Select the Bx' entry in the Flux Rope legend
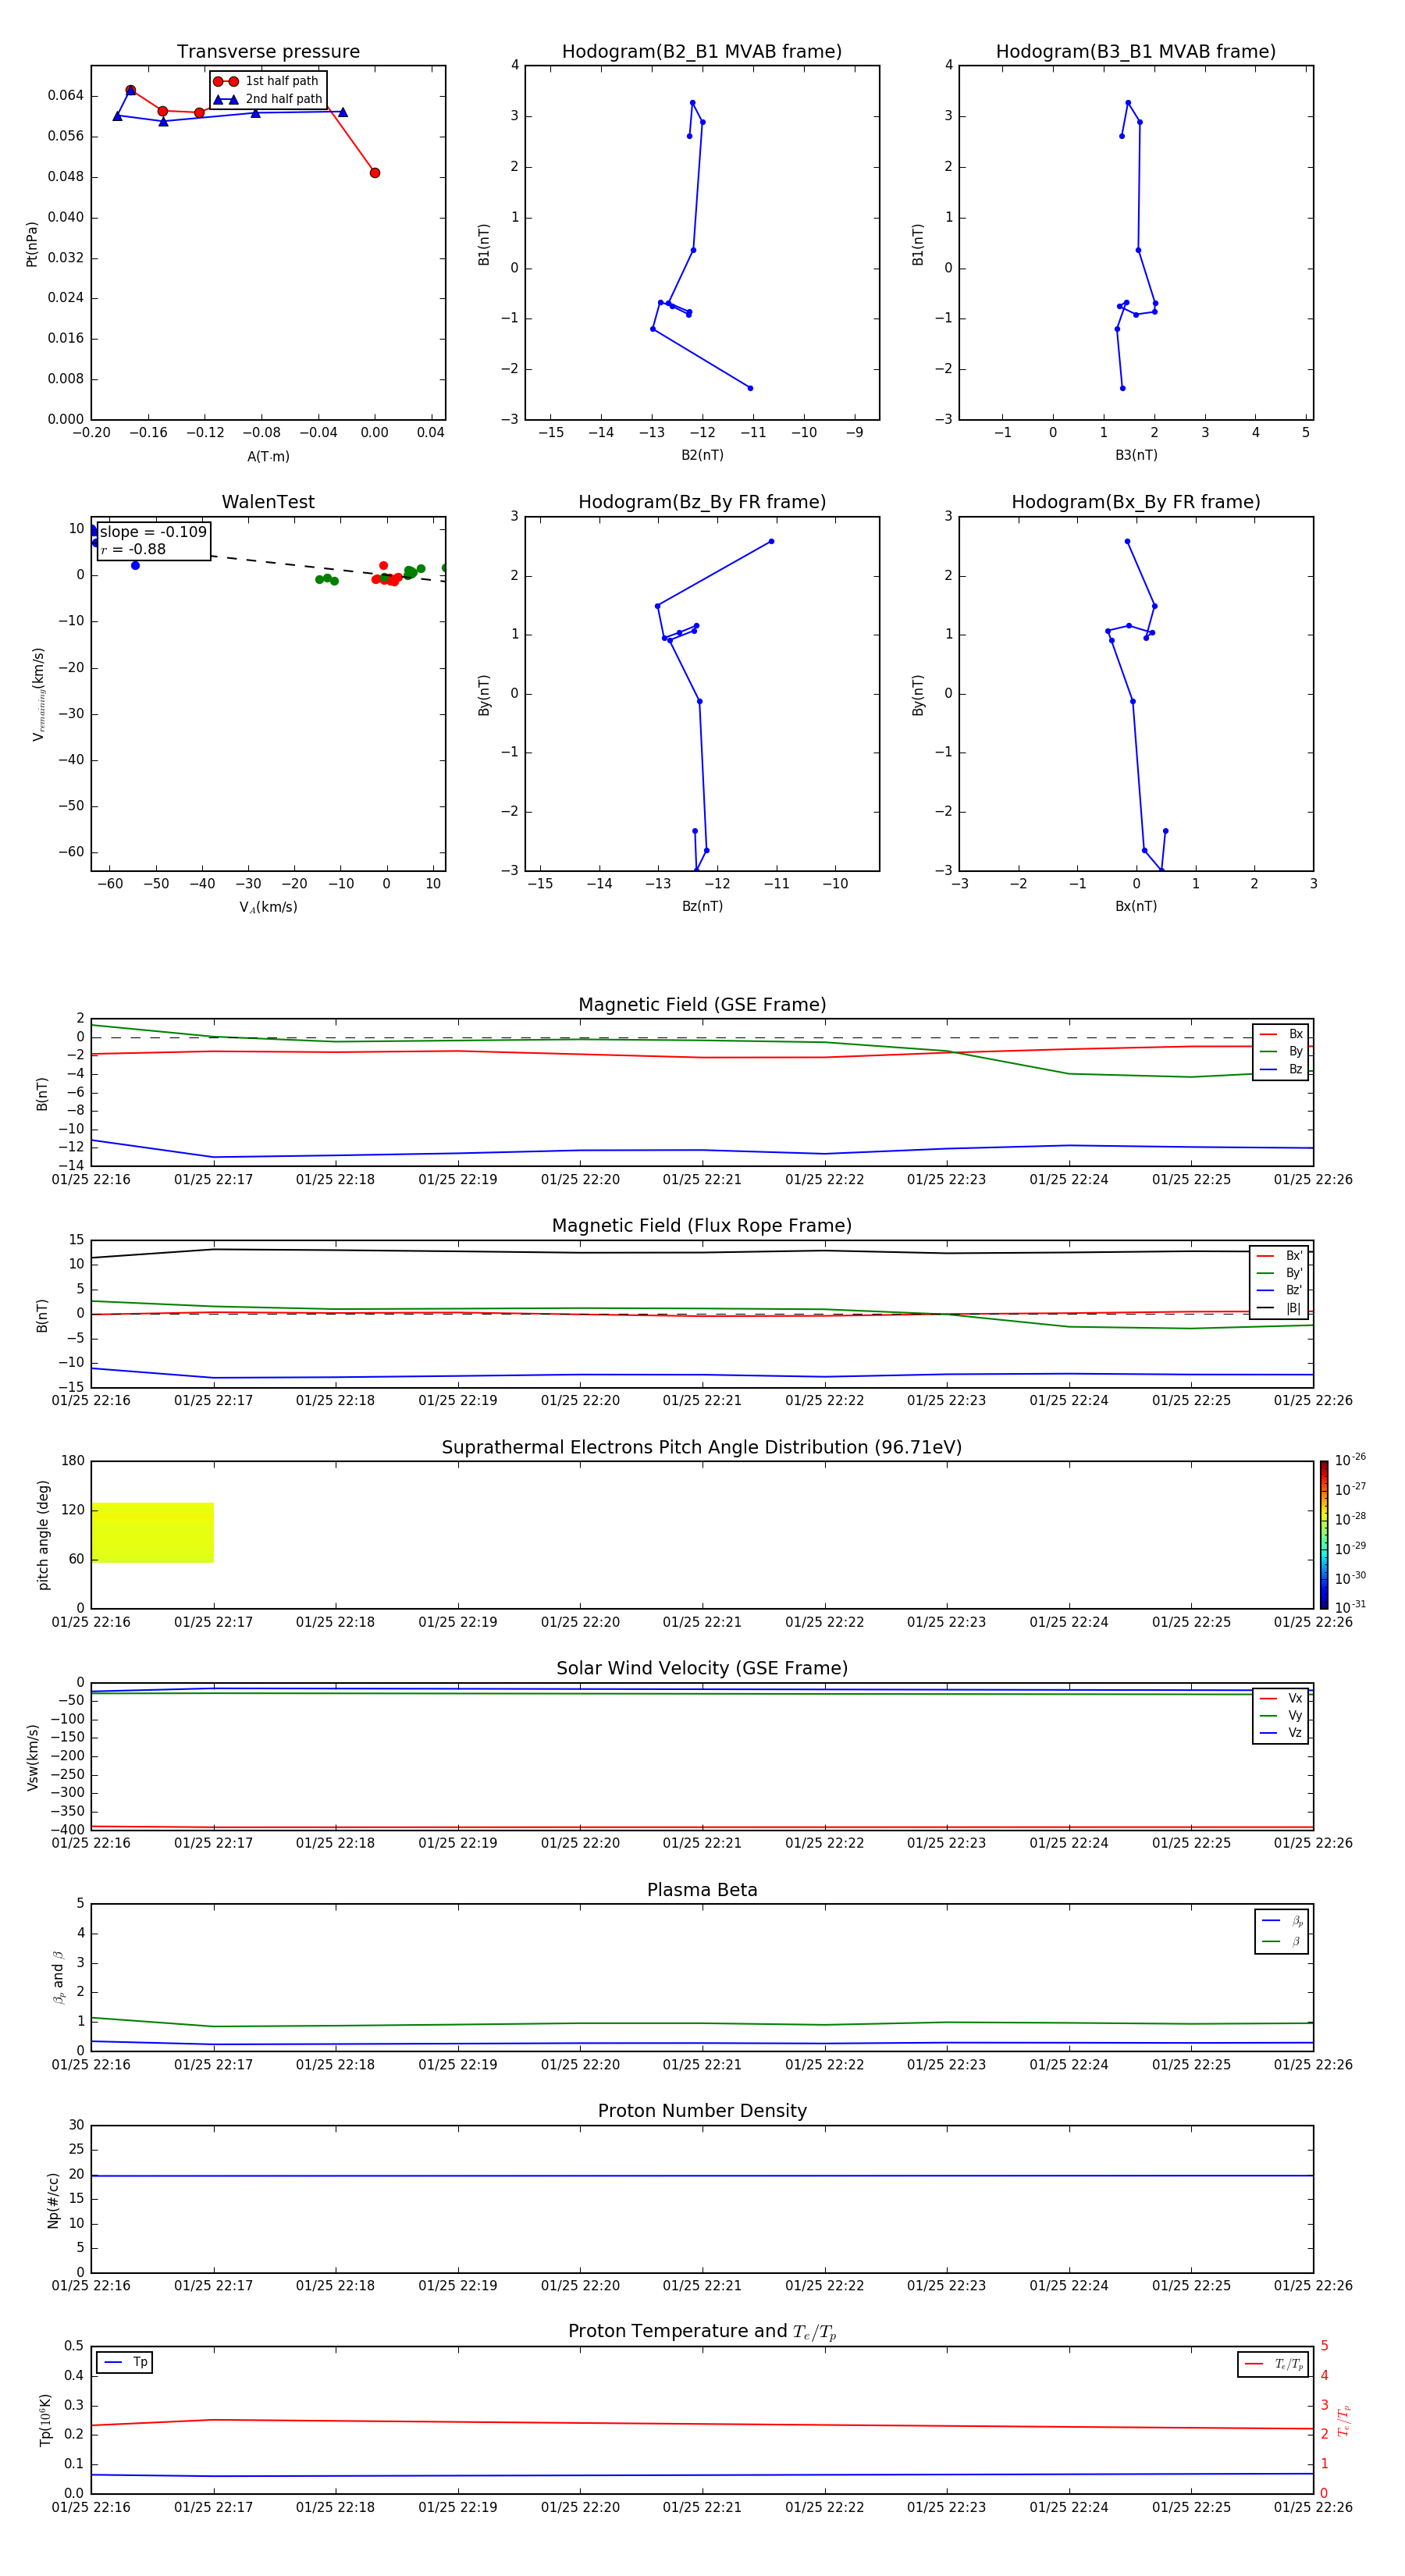This screenshot has height=2576, width=1405. [1280, 1256]
